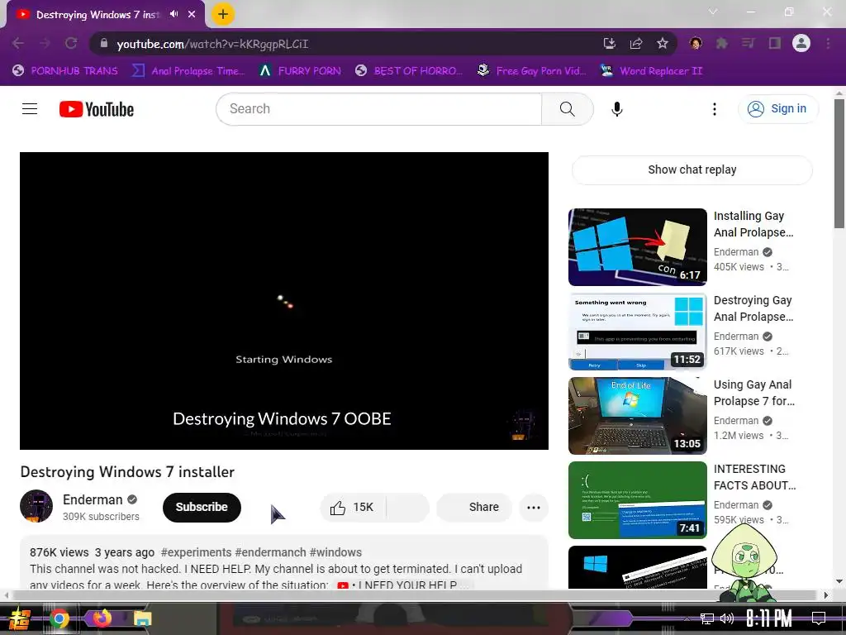Click the horizontal page scrollbar

tap(416, 595)
